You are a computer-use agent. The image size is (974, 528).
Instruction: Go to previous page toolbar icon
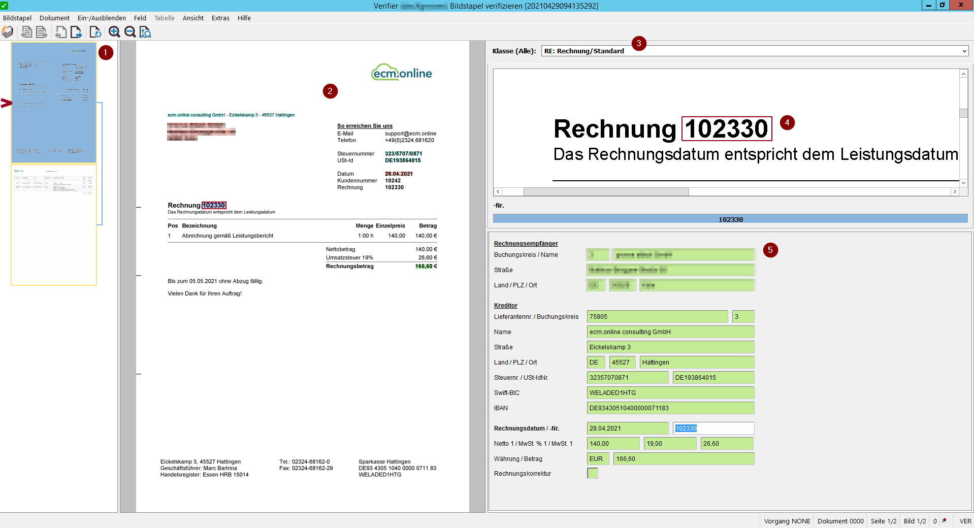click(x=60, y=32)
